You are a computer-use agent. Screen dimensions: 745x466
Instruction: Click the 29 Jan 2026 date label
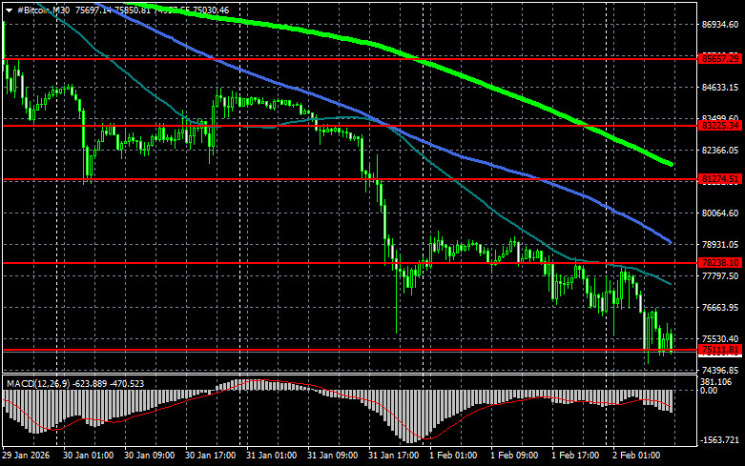coord(27,456)
